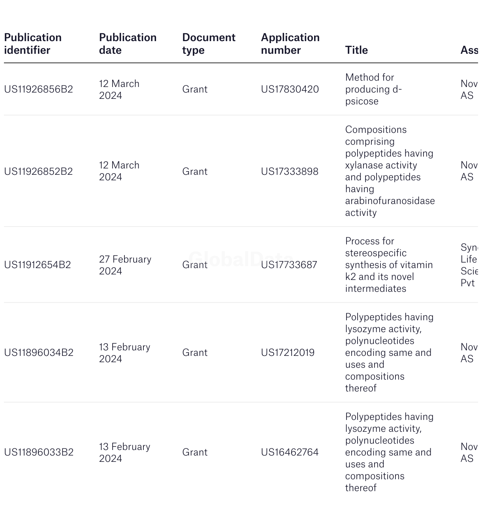Open publication US11896033B2
Image resolution: width=482 pixels, height=518 pixels.
39,452
